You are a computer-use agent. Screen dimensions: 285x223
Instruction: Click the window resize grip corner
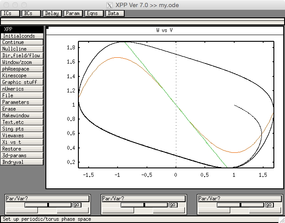282,220
